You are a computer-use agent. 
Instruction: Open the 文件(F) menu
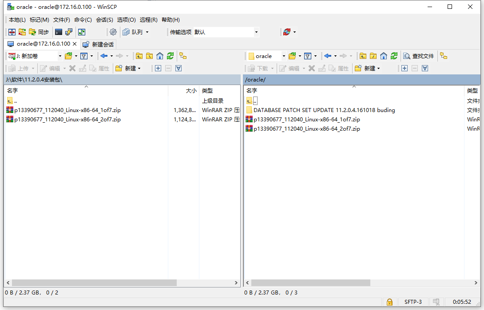pyautogui.click(x=61, y=19)
